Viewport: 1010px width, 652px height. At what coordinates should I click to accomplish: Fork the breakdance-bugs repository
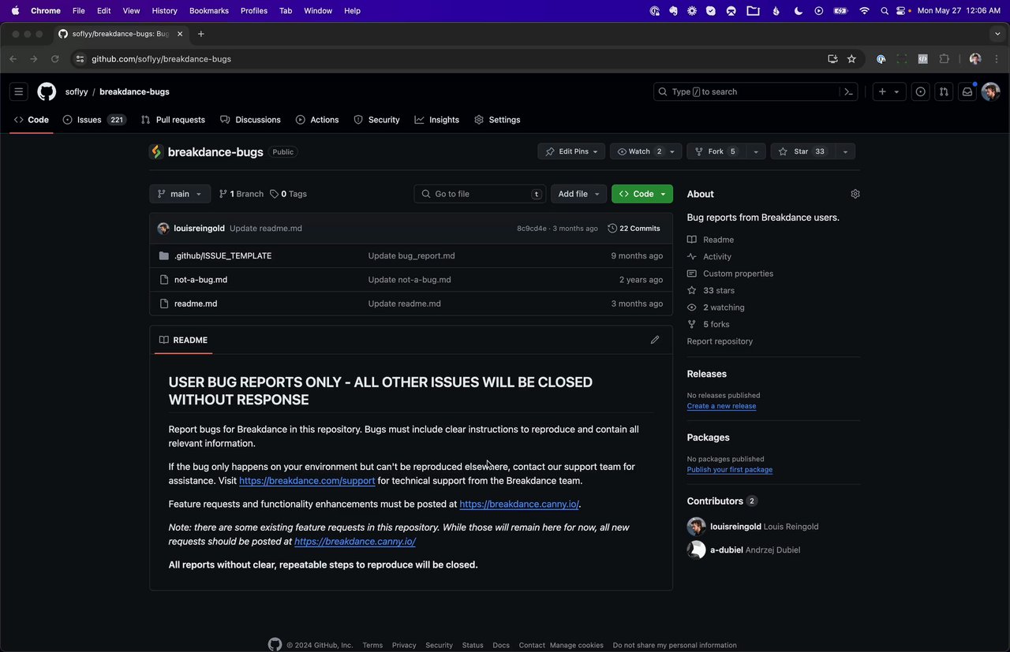point(716,151)
